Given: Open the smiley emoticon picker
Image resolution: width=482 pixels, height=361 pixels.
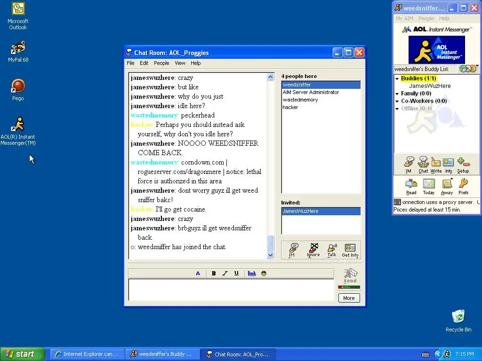Looking at the screenshot, I should point(264,273).
